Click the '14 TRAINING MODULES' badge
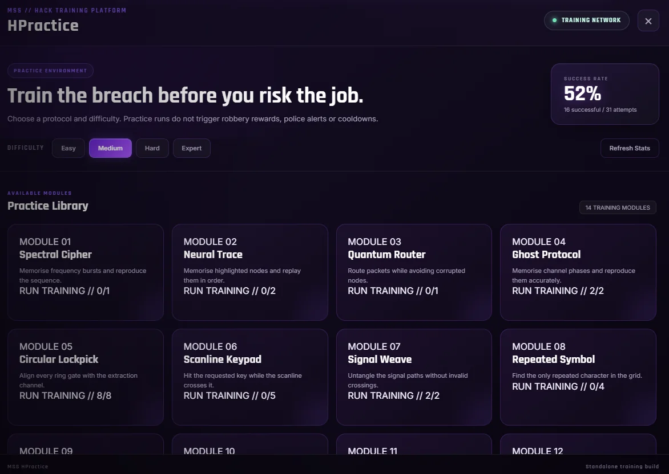The image size is (669, 474). pyautogui.click(x=618, y=207)
